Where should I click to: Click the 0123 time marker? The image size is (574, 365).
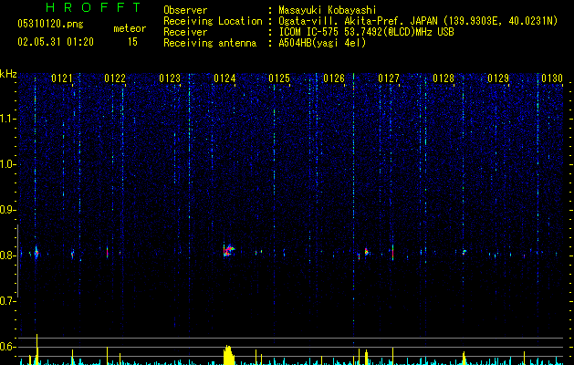point(170,78)
